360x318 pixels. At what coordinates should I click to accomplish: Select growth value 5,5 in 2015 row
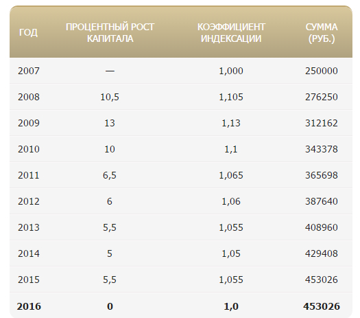tap(110, 280)
